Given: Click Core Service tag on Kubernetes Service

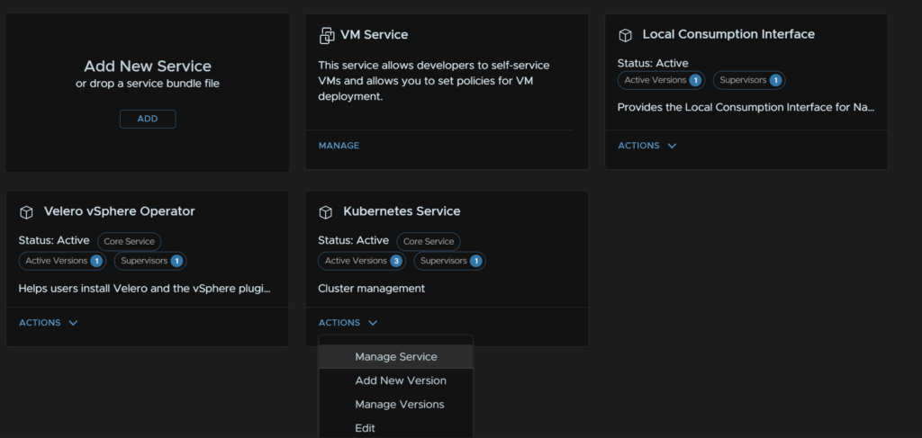Looking at the screenshot, I should point(429,241).
